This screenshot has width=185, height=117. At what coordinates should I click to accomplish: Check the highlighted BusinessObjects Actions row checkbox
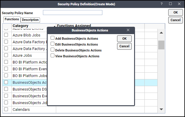pyautogui.click(x=6, y=82)
